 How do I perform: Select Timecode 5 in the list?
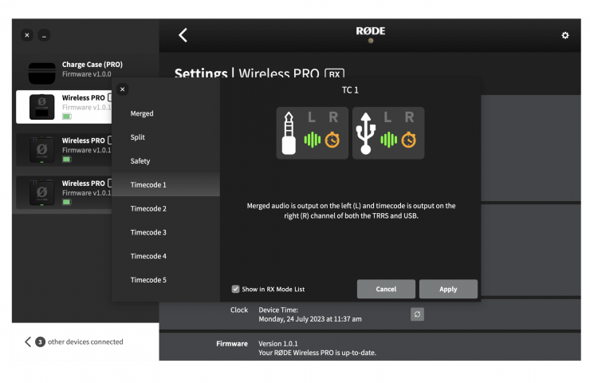pos(148,280)
